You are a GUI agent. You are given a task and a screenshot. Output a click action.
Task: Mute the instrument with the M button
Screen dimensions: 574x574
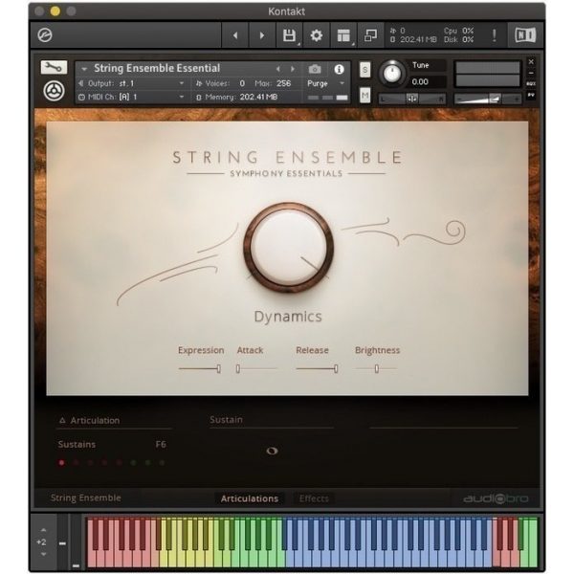click(365, 96)
